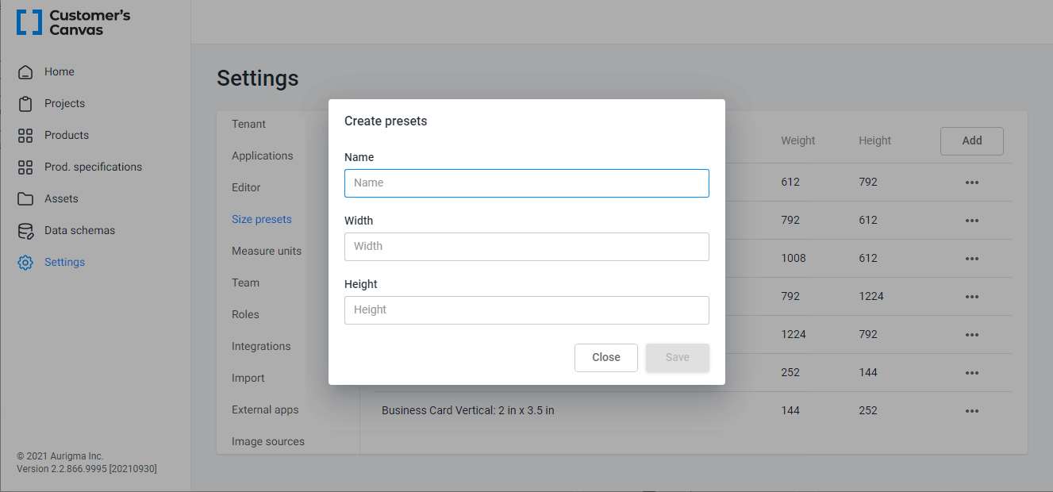Click the Name input field
This screenshot has width=1053, height=492.
click(526, 183)
